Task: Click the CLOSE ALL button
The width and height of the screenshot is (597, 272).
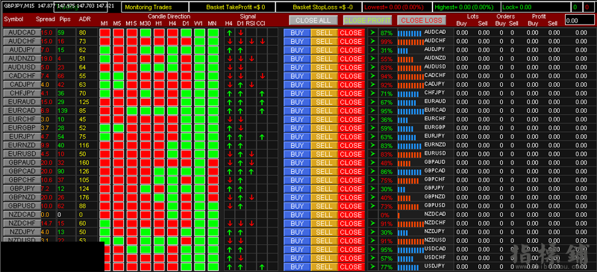Action: point(313,20)
